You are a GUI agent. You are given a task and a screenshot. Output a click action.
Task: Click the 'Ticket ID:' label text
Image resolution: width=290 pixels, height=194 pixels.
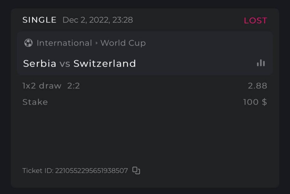(x=38, y=171)
